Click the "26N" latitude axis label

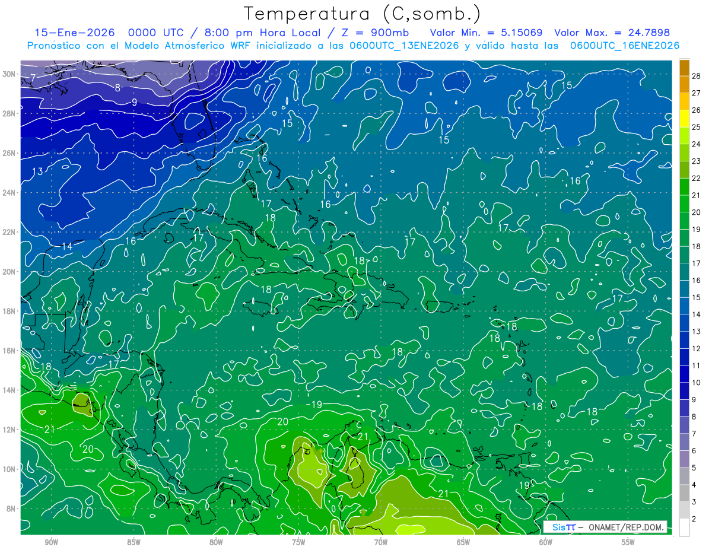[10, 153]
